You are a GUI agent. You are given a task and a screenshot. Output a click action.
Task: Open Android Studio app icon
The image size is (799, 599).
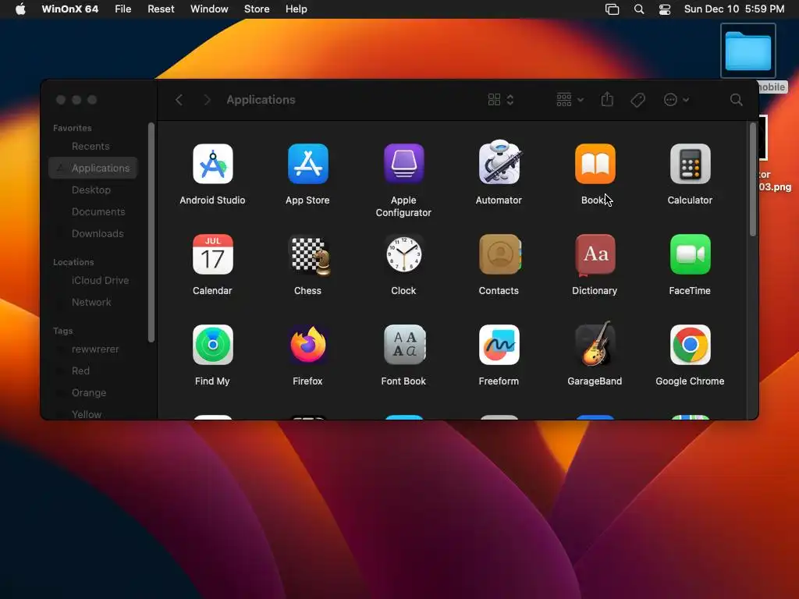click(212, 164)
